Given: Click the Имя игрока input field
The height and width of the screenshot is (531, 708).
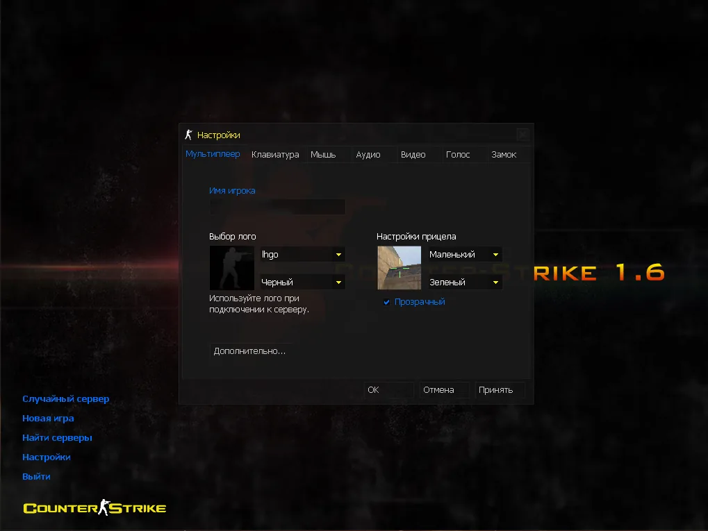Looking at the screenshot, I should (x=277, y=207).
